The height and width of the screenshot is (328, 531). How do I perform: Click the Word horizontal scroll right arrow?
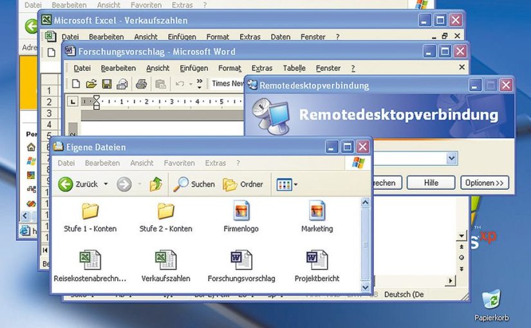[451, 280]
